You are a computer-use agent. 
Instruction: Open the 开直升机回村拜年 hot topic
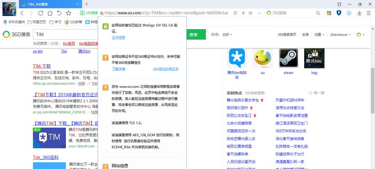coord(290,100)
